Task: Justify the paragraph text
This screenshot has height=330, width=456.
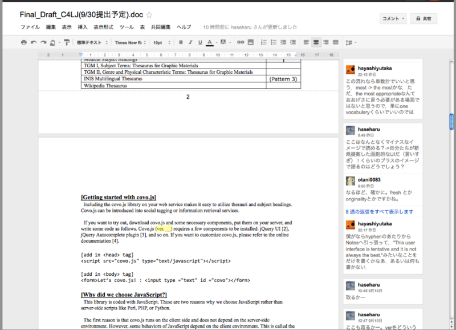Action: (336, 42)
